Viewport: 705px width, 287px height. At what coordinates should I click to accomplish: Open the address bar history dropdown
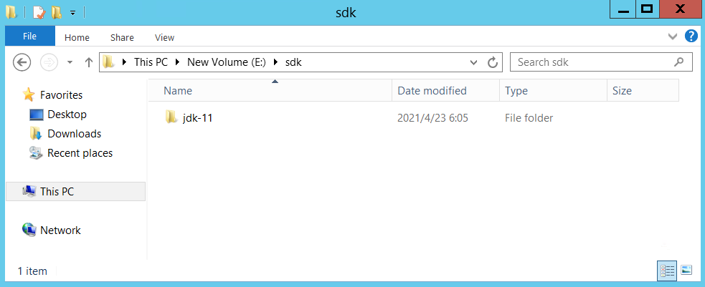point(473,62)
